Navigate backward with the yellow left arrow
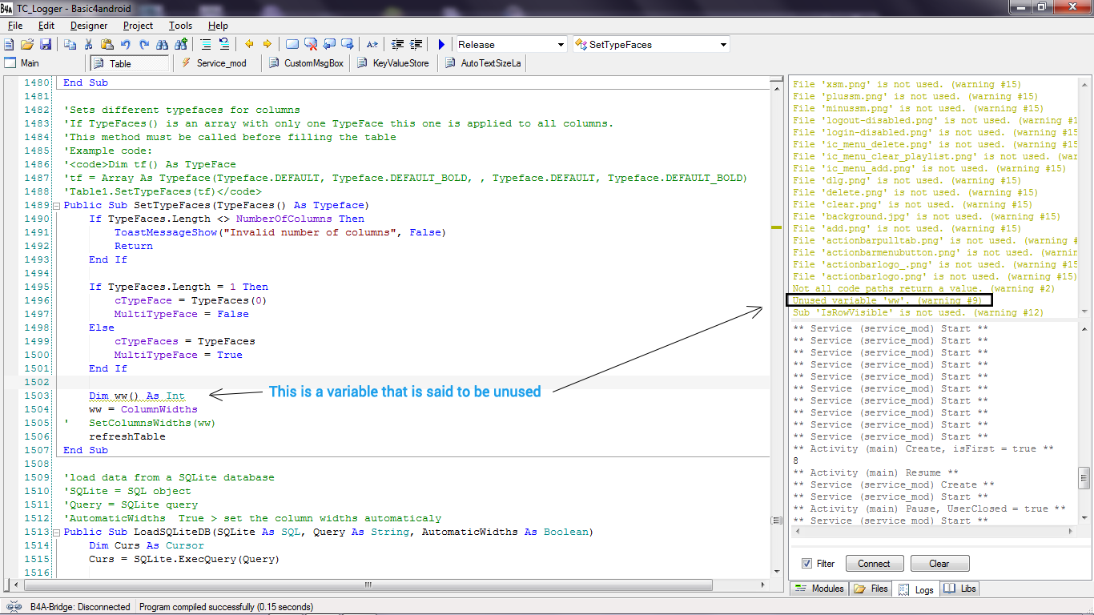The width and height of the screenshot is (1094, 615). 249,45
